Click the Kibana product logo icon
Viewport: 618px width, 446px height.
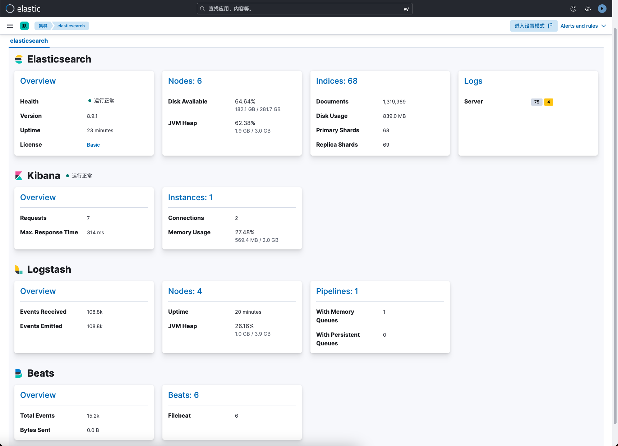tap(19, 176)
